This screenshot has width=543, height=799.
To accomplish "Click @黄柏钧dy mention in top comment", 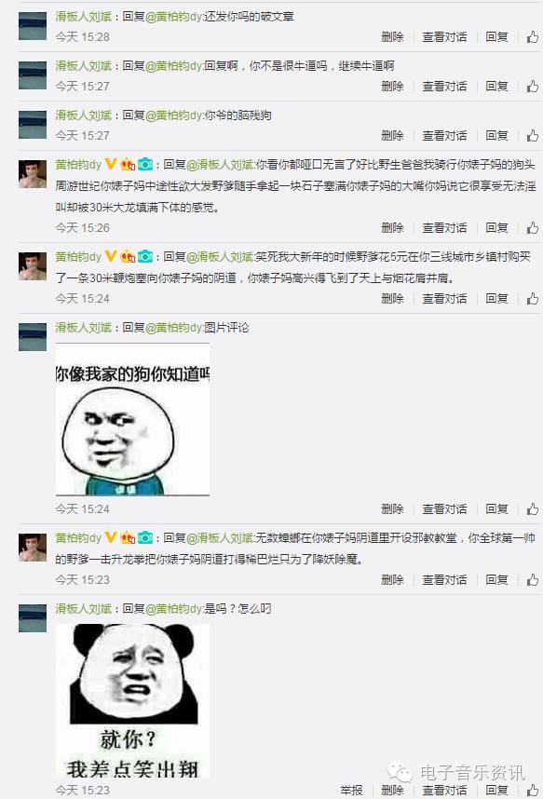I will [174, 17].
